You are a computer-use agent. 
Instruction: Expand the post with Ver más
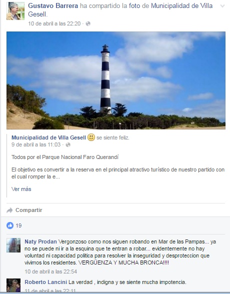pos(21,189)
